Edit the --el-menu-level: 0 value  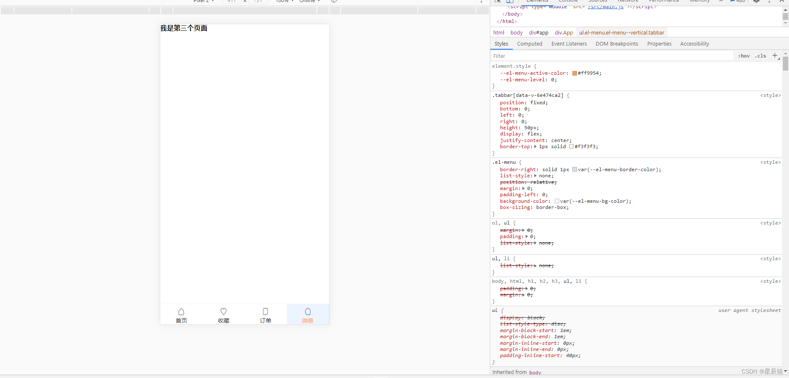tap(552, 80)
